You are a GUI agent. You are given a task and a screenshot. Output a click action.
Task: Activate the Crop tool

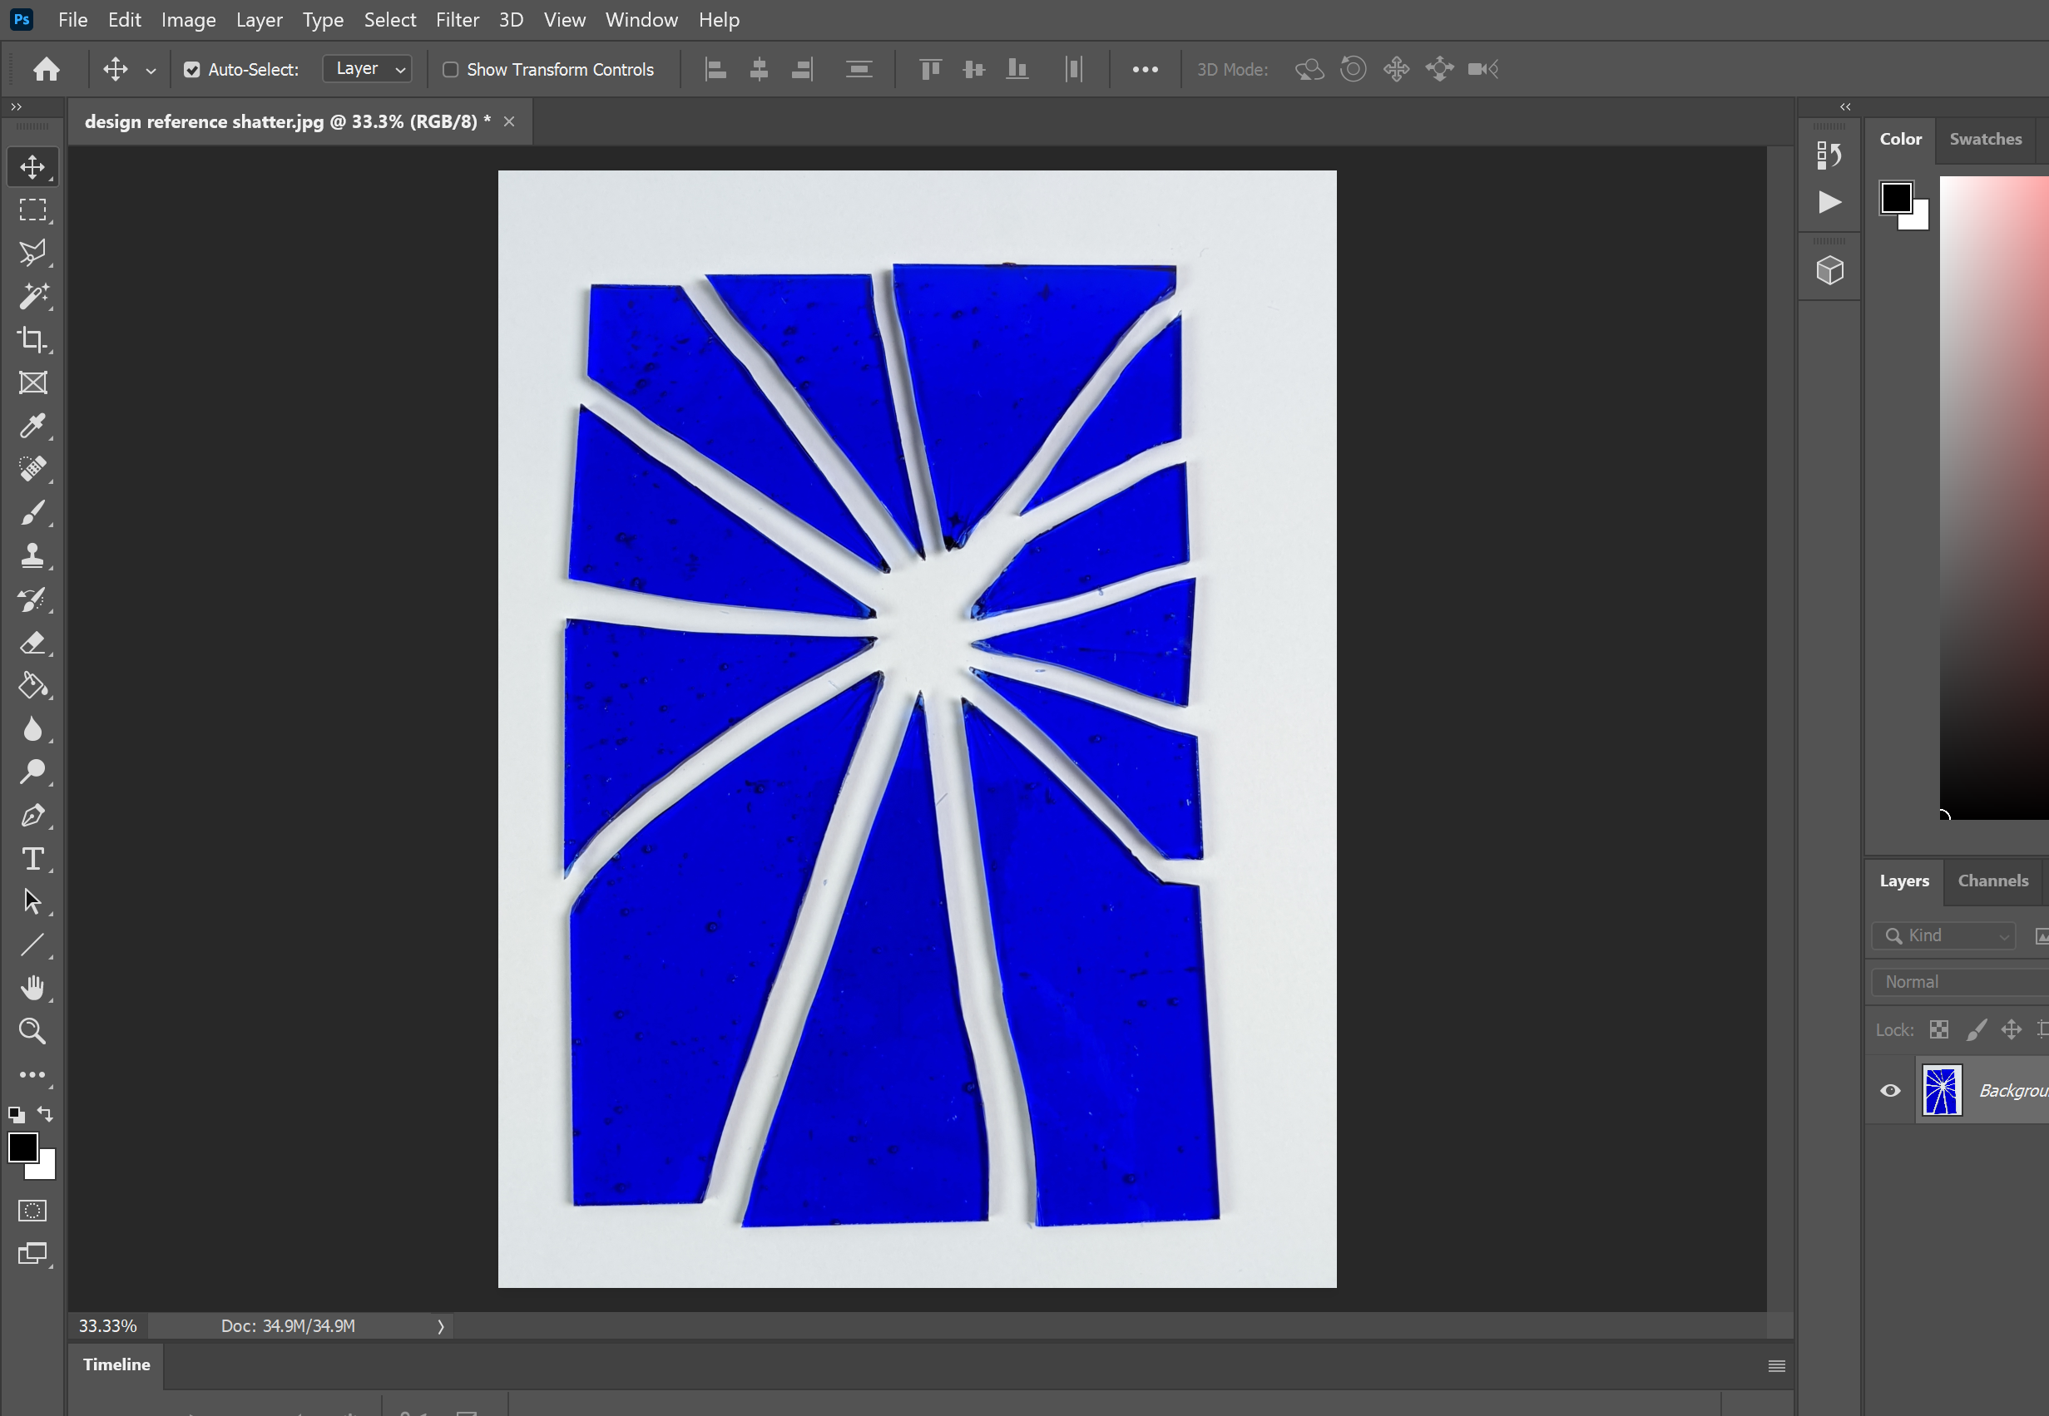(x=32, y=340)
